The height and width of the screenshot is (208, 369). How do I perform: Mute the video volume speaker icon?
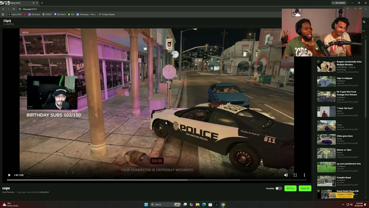(286, 175)
